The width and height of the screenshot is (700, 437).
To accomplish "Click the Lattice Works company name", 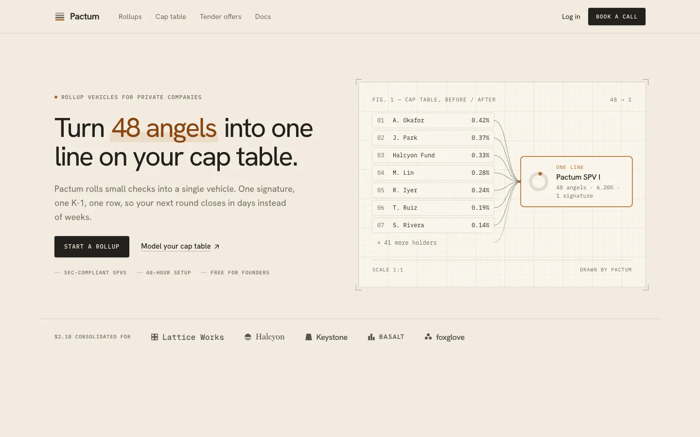I will pos(193,337).
